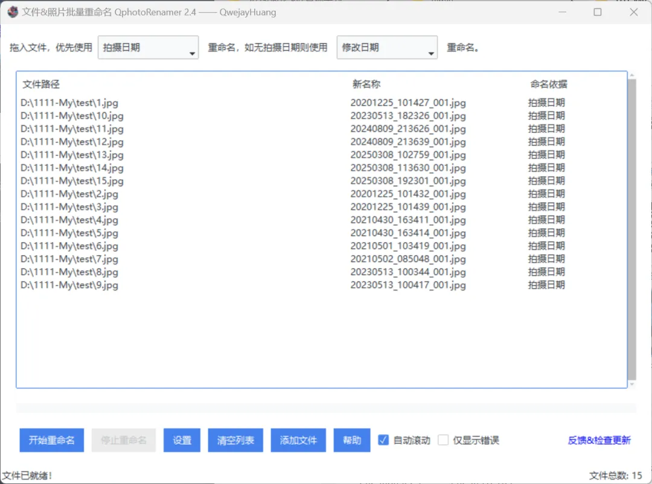Disable auto-scroll by unchecking 自动滚动
Viewport: 652px width, 484px height.
coord(383,440)
